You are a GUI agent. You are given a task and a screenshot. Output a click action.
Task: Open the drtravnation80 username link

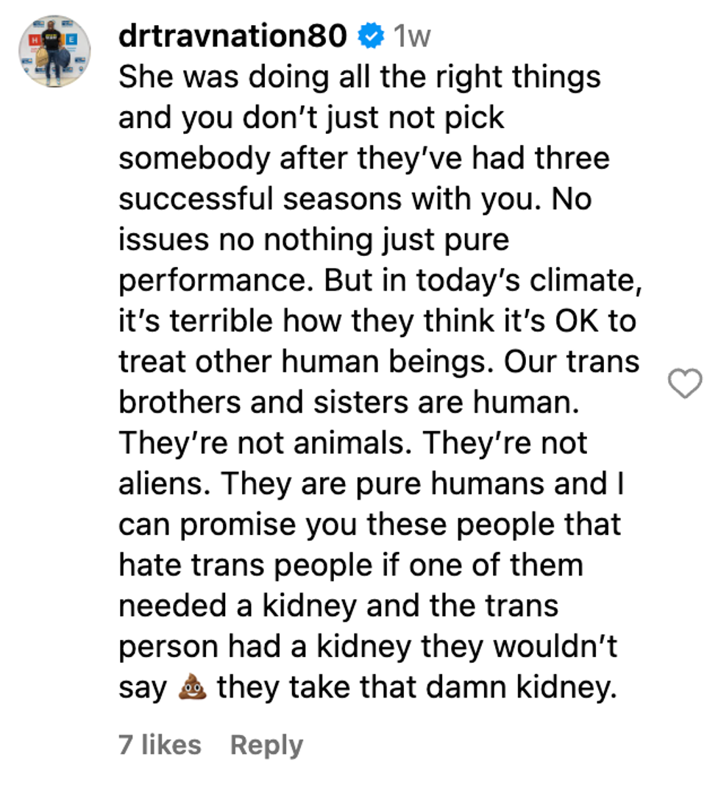click(232, 36)
